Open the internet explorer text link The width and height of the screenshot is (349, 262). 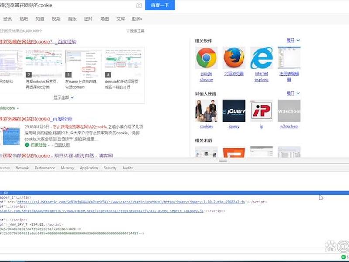261,76
